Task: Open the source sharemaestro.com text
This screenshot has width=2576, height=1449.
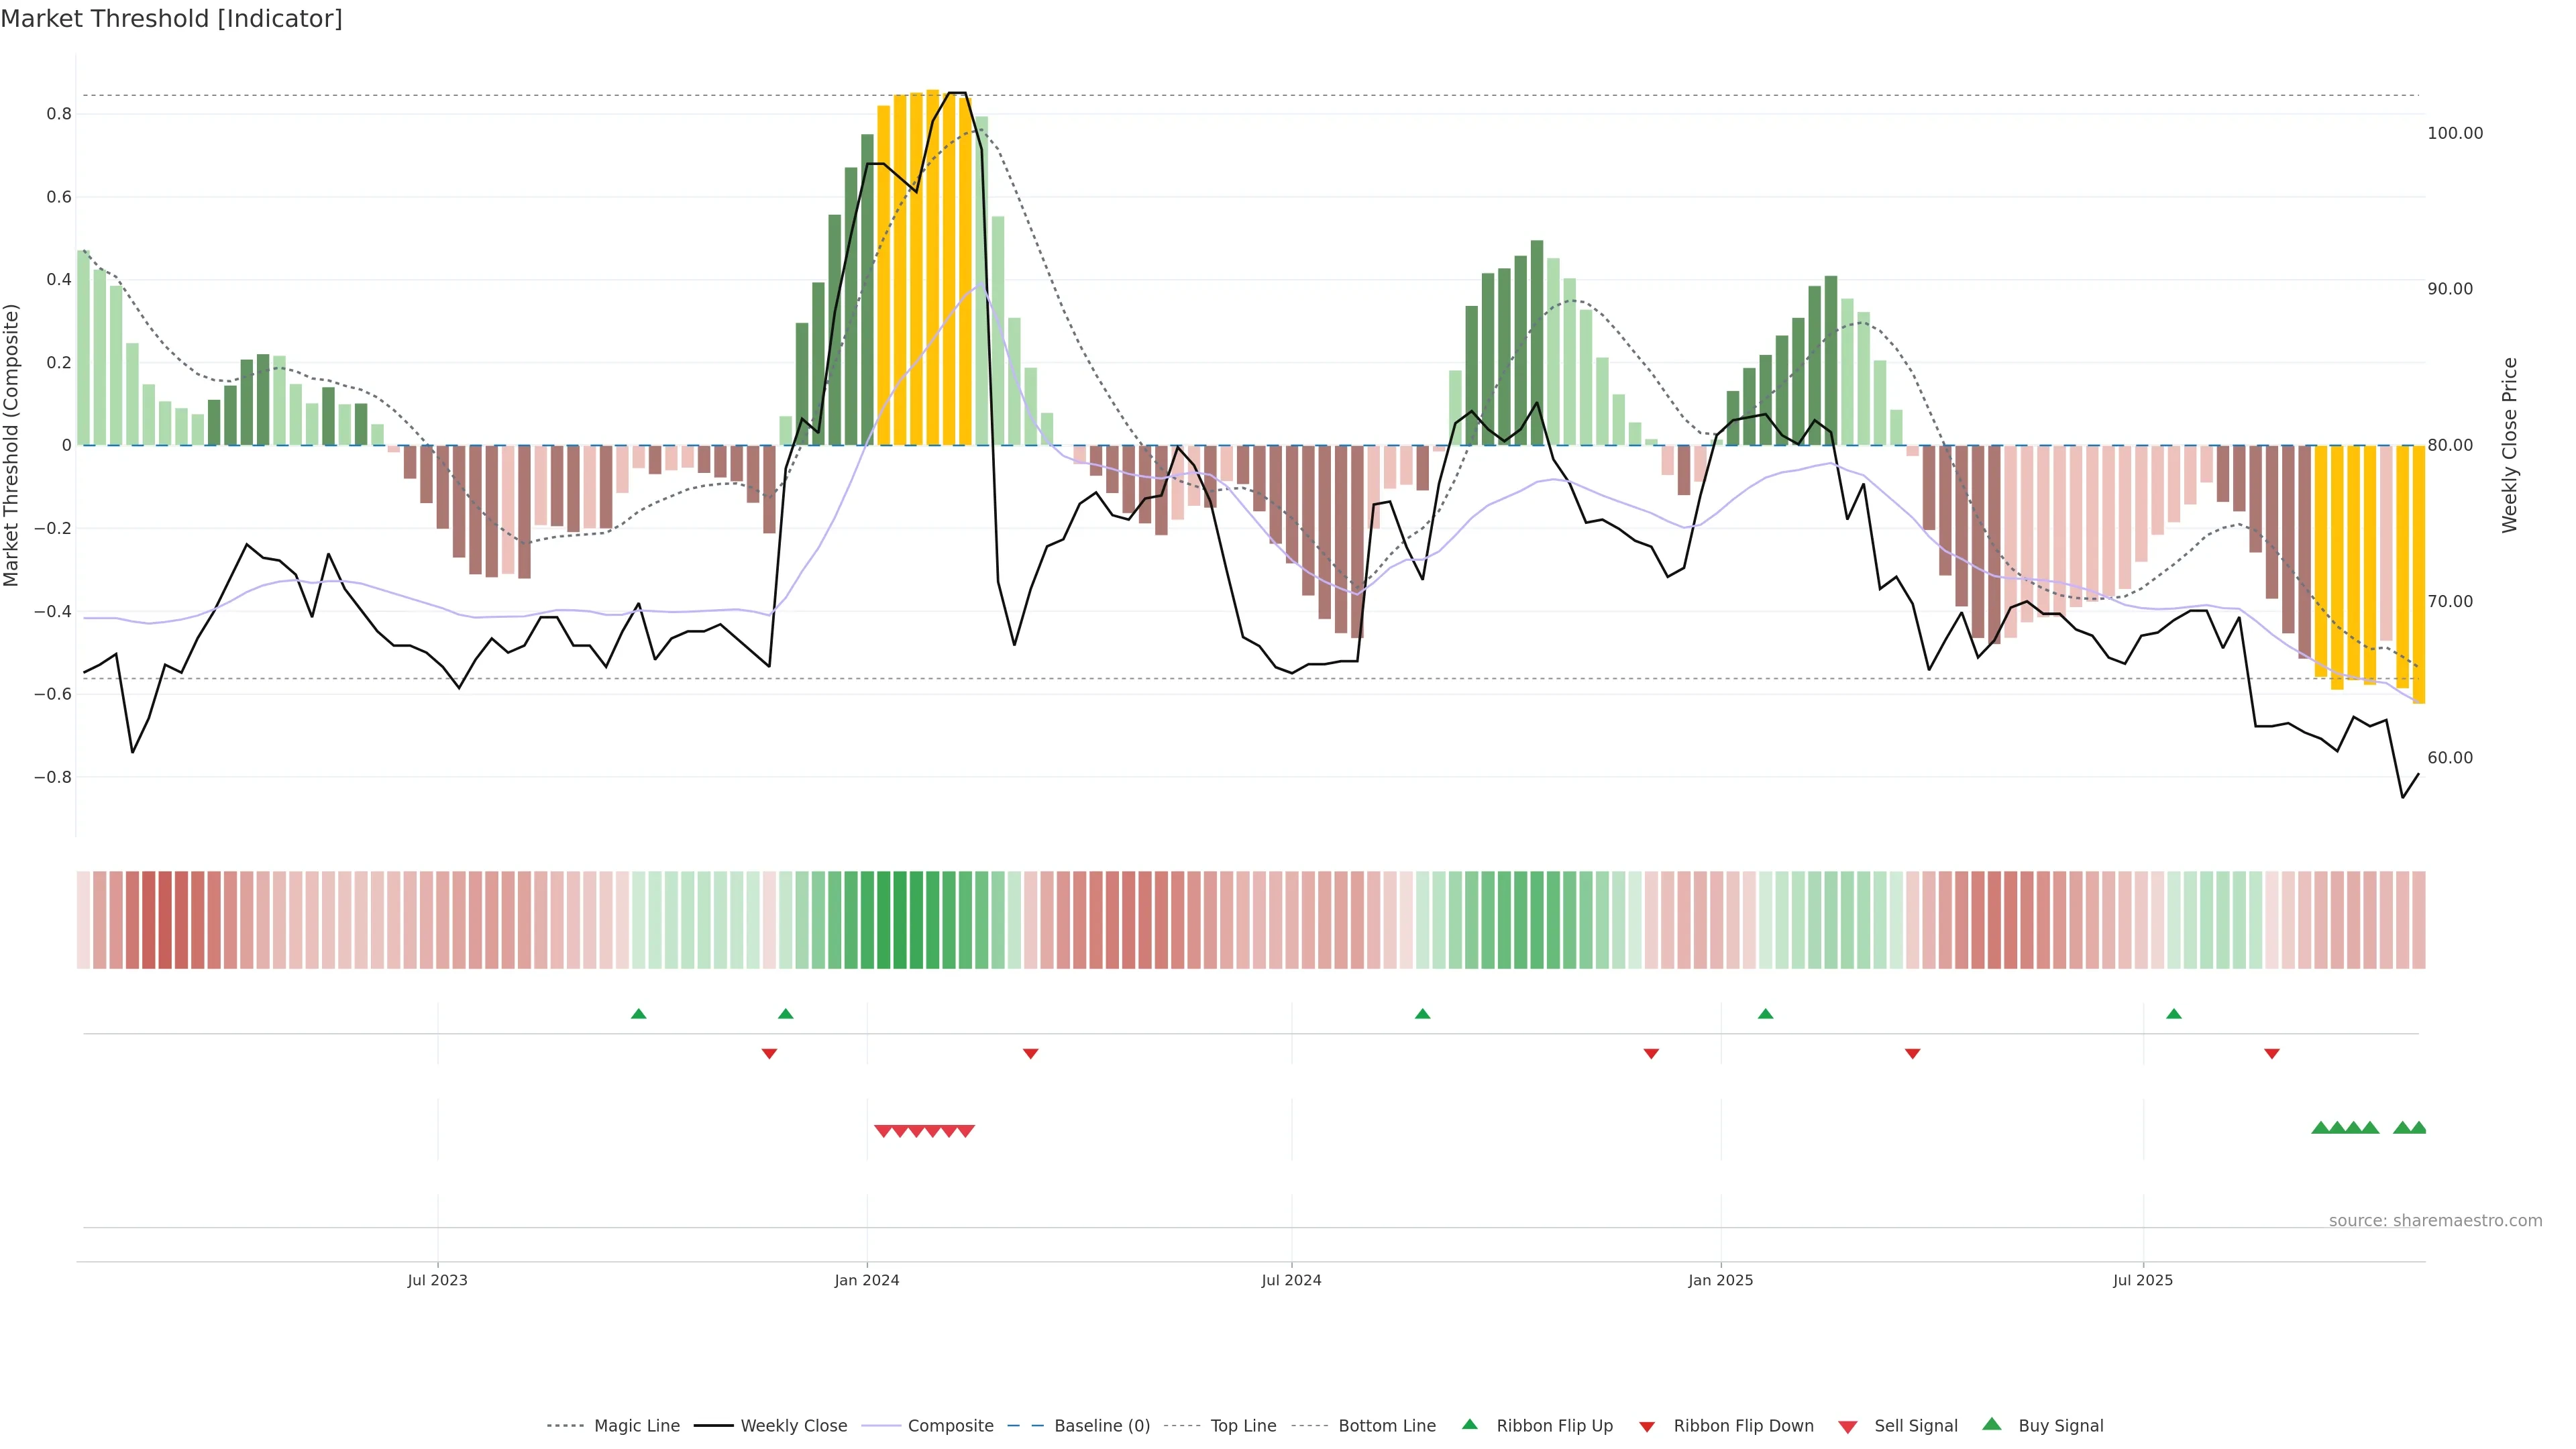Action: pyautogui.click(x=2435, y=1220)
